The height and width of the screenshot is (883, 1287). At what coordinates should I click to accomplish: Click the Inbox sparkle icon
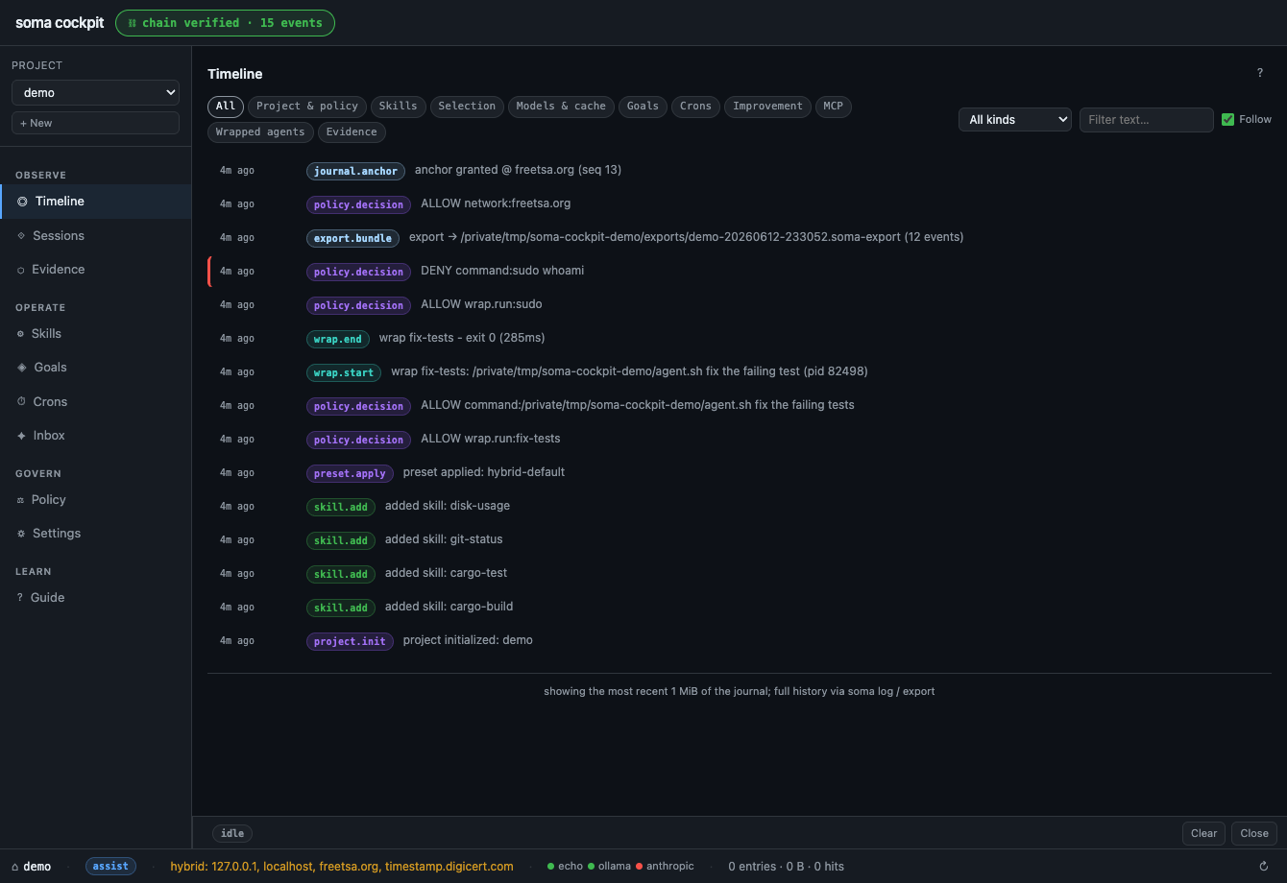click(x=21, y=436)
